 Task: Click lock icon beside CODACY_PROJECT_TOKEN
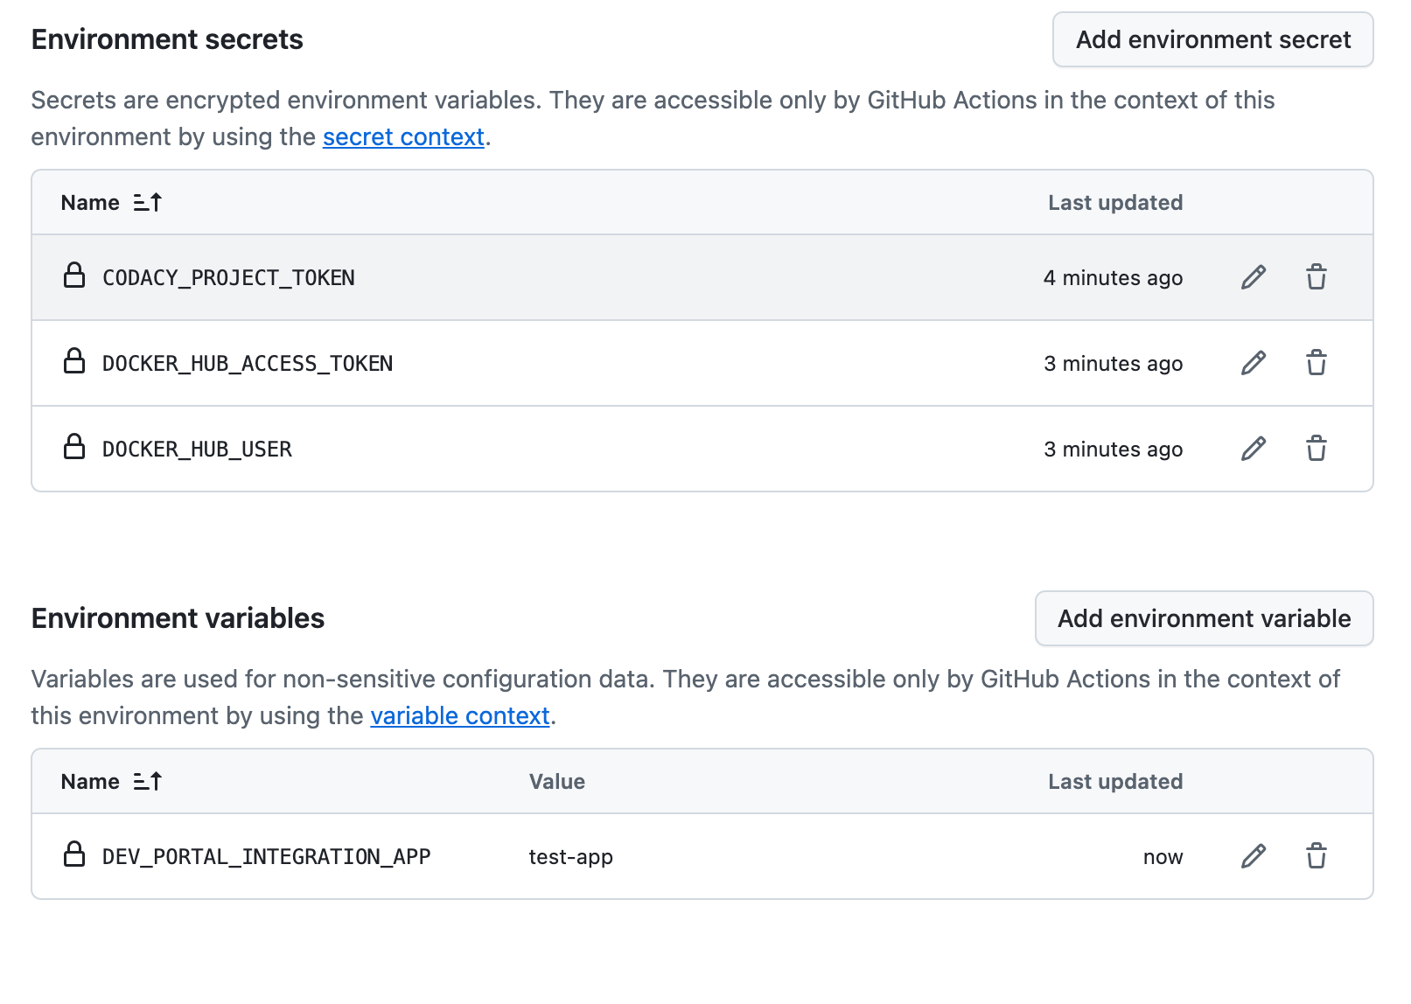(x=74, y=275)
